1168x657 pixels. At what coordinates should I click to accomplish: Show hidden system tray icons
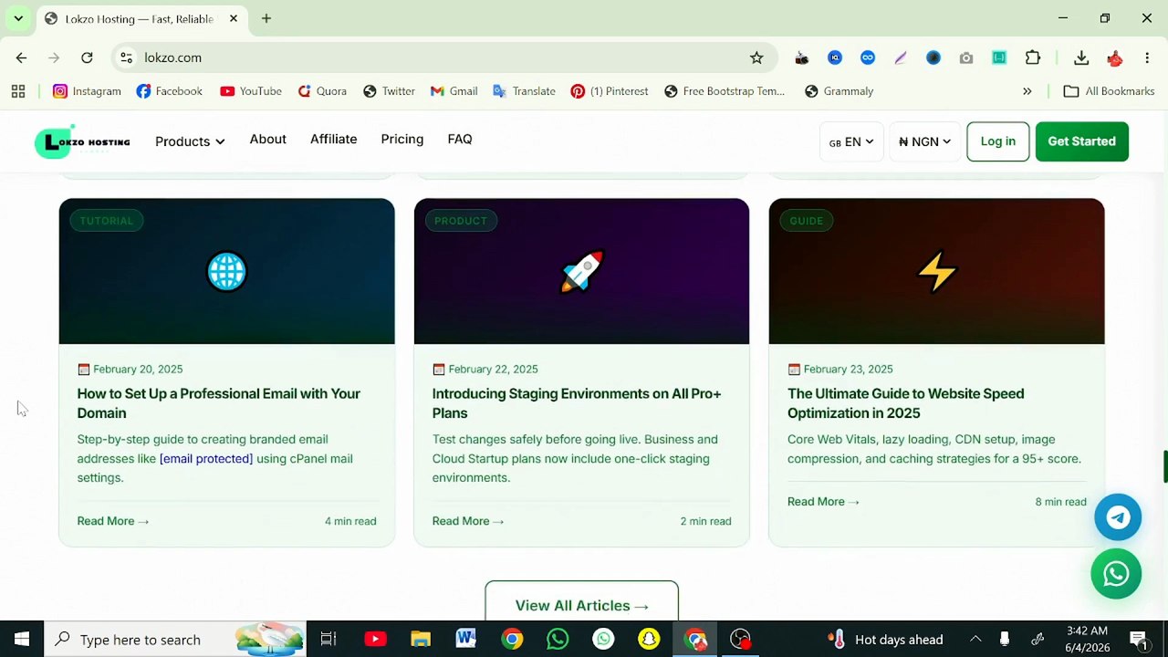pyautogui.click(x=975, y=639)
